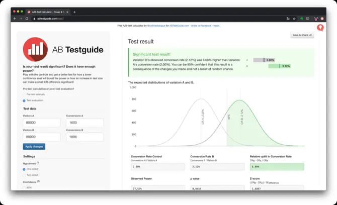Click the save & share url button
The image size is (337, 205).
click(302, 35)
